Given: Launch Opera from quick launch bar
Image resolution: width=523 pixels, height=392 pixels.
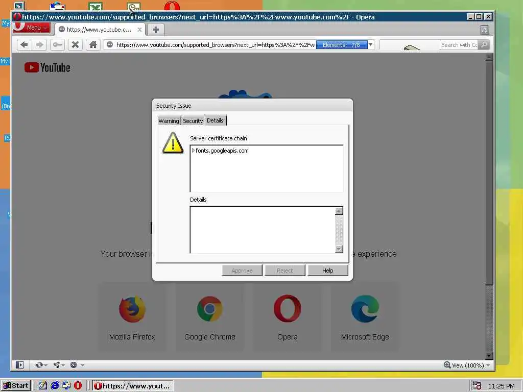Looking at the screenshot, I should coord(78,386).
